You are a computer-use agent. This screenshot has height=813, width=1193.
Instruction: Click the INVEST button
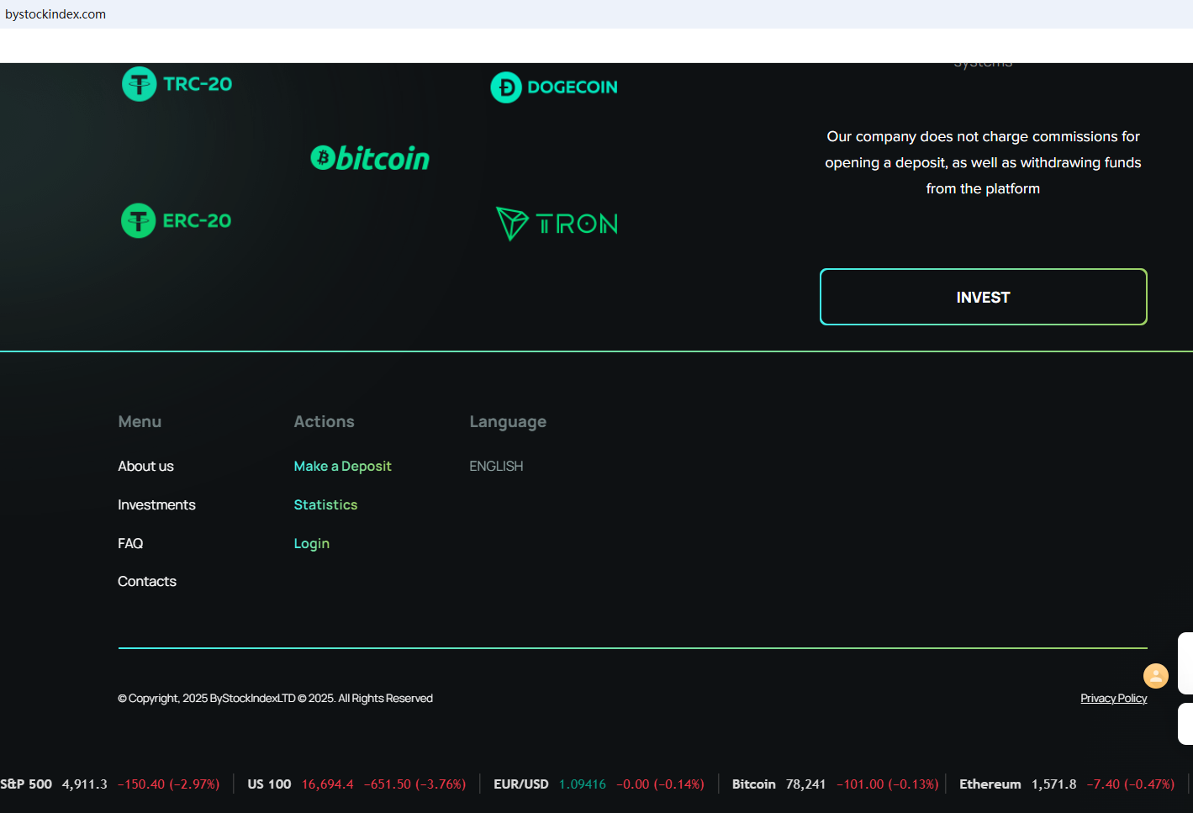coord(984,297)
